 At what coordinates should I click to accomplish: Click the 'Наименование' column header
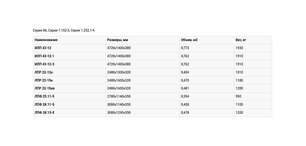coord(46,40)
